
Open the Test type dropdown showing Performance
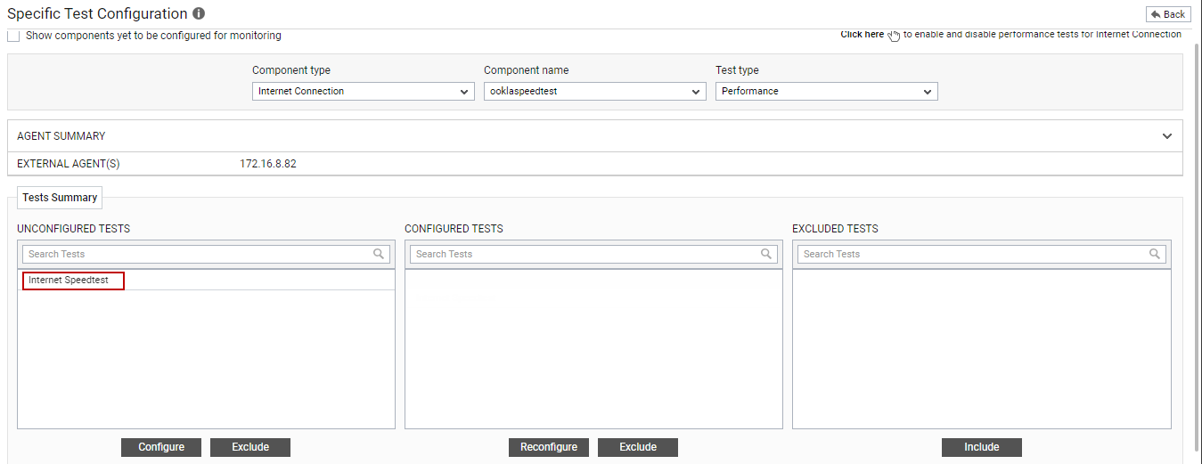click(827, 91)
